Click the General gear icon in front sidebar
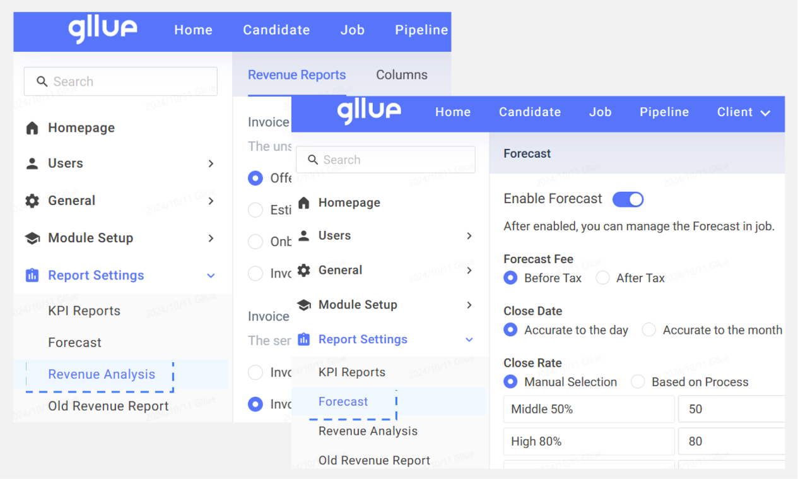This screenshot has height=479, width=798. [x=303, y=270]
